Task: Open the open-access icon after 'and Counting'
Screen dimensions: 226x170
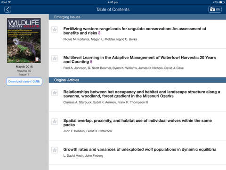Action: (x=91, y=62)
